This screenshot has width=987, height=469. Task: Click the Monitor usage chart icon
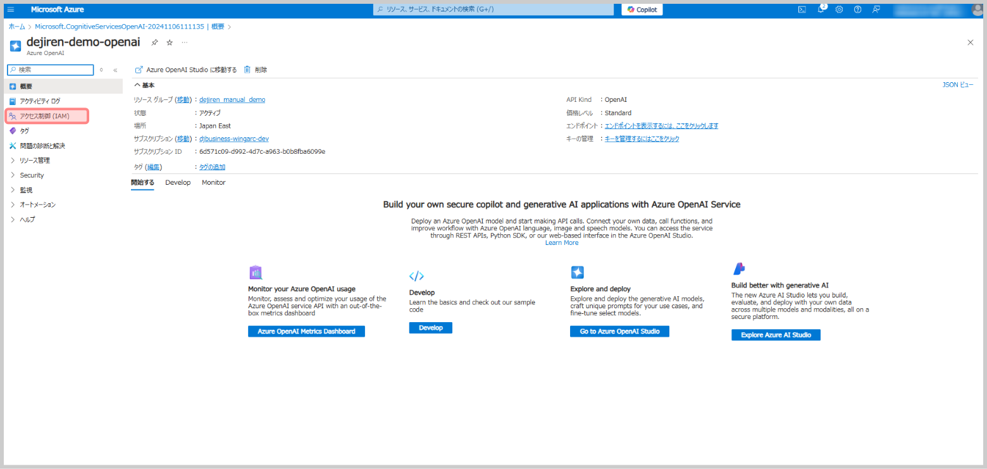(x=256, y=273)
